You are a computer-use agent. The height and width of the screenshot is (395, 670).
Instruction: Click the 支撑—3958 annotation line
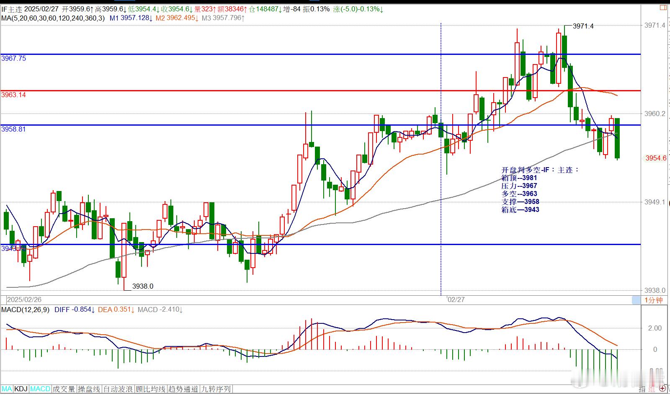click(x=521, y=202)
